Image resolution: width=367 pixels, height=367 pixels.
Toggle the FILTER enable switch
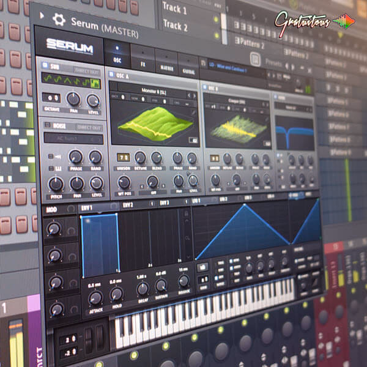(x=275, y=97)
